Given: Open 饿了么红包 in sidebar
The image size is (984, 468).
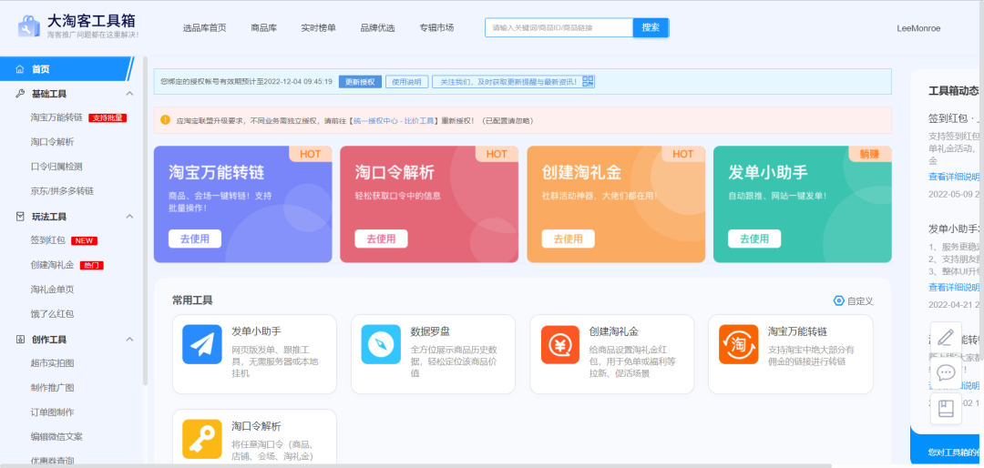Looking at the screenshot, I should pos(52,314).
